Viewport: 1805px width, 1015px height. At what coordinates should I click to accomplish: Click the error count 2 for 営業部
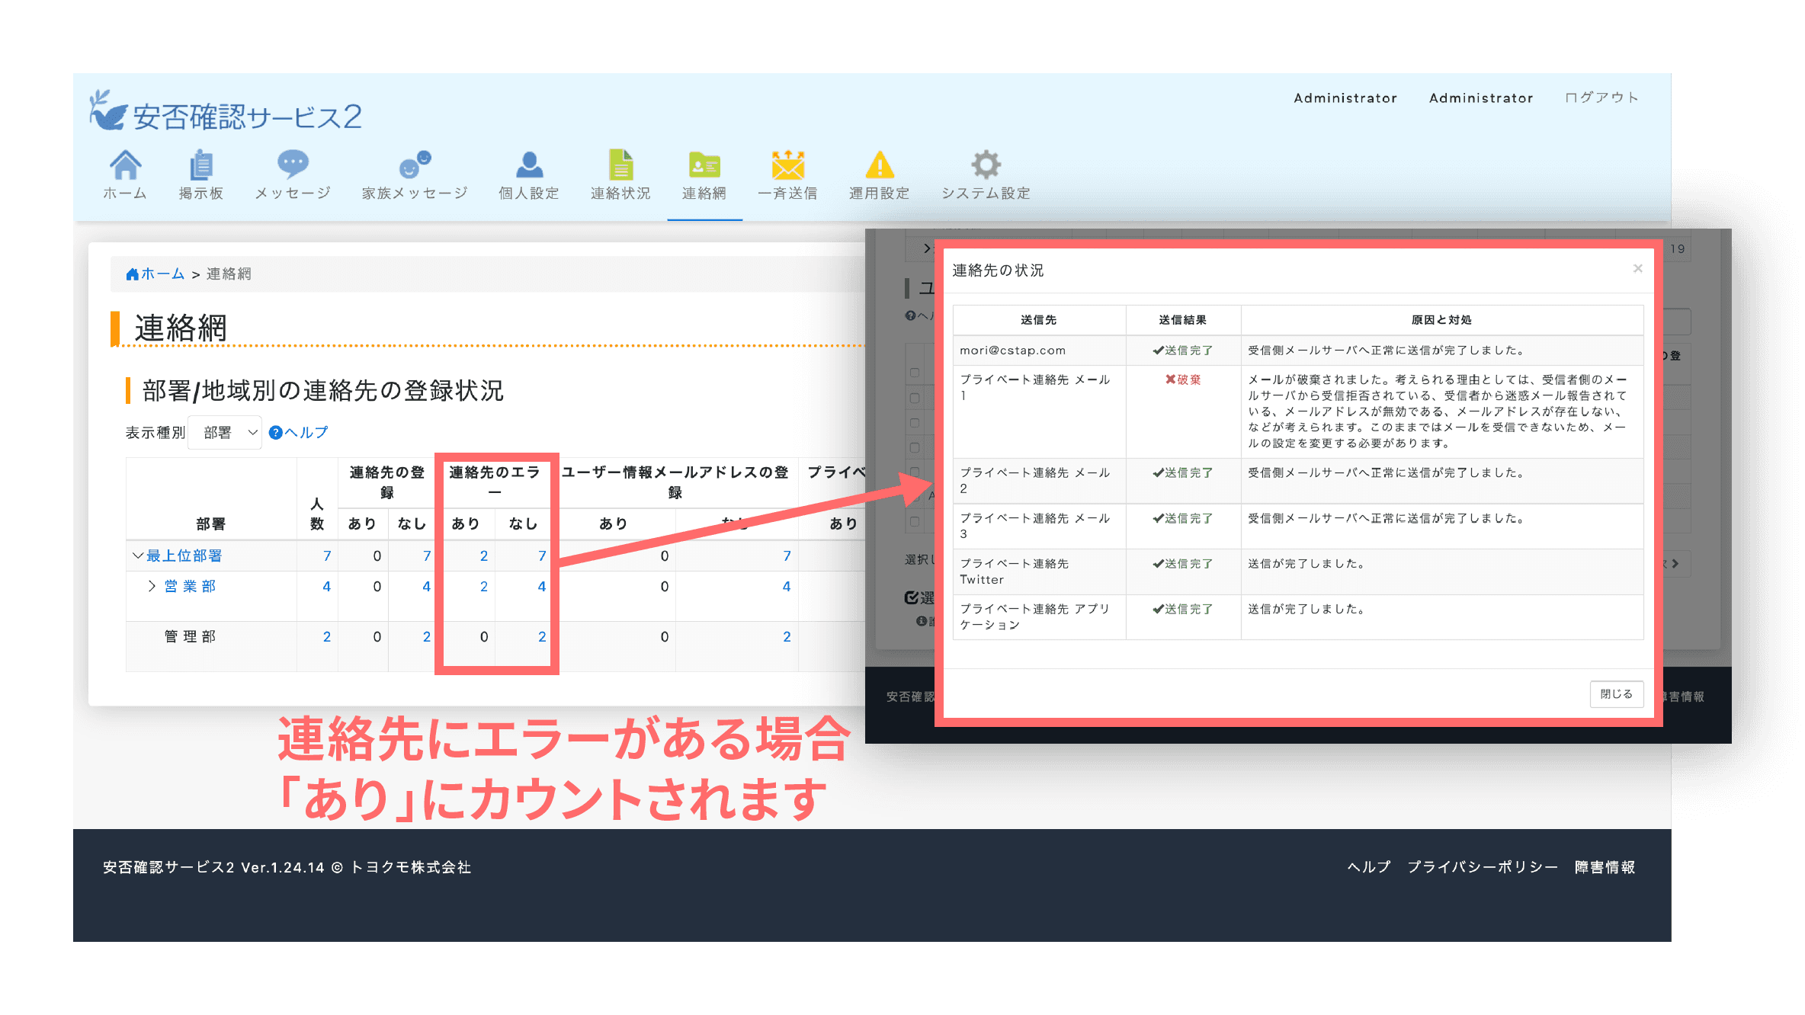(x=483, y=586)
